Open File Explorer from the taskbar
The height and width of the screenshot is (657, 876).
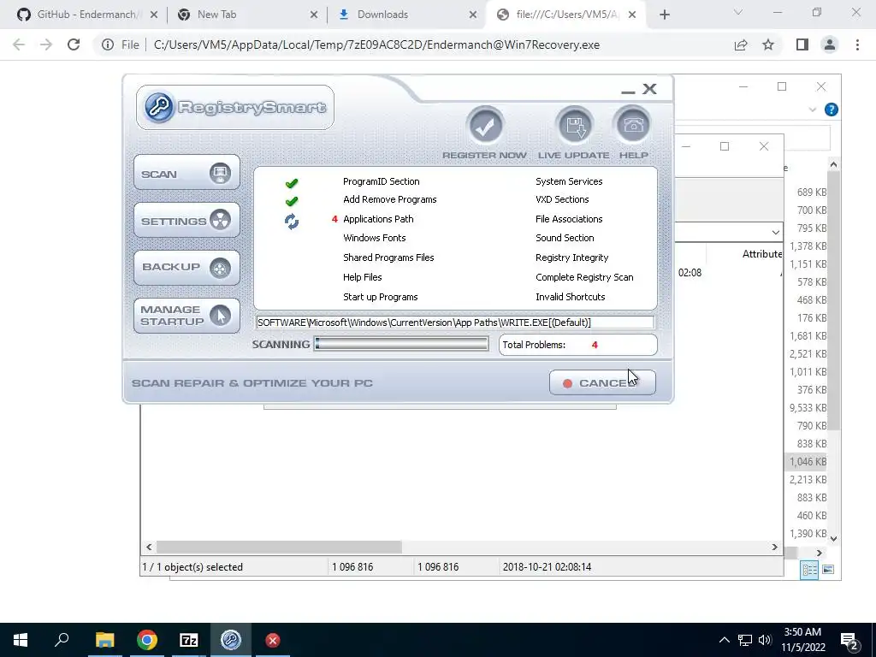click(x=104, y=640)
